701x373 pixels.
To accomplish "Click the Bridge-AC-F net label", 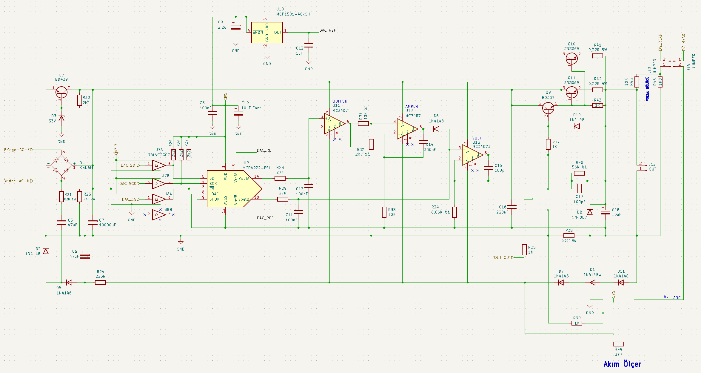I will click(x=19, y=150).
